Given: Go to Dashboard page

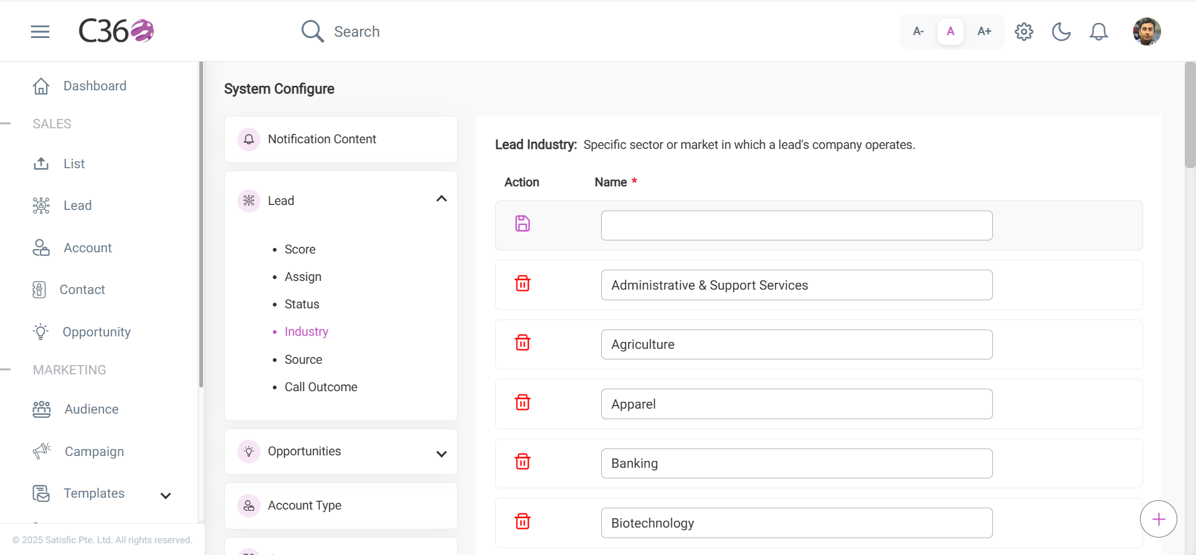Looking at the screenshot, I should tap(95, 86).
